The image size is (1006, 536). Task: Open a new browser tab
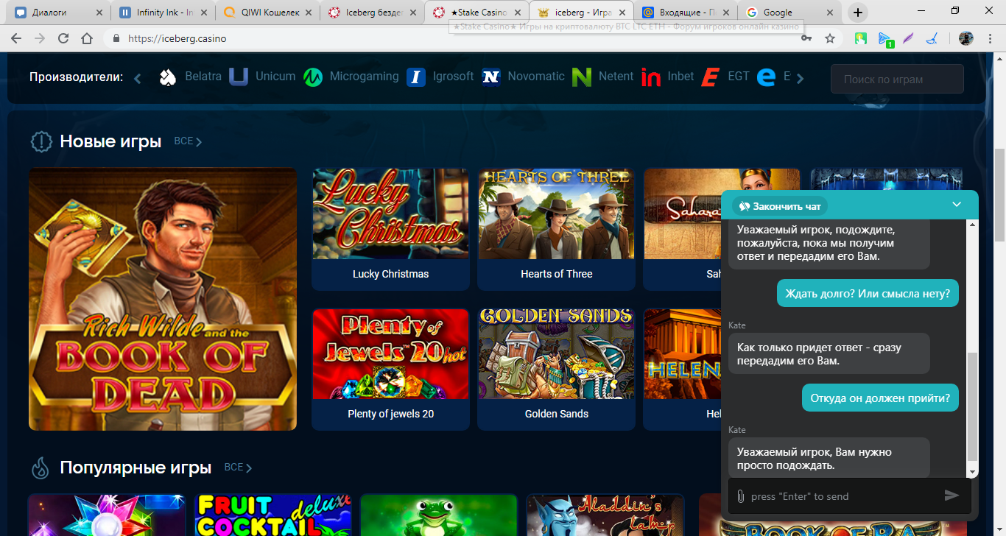[x=858, y=13]
